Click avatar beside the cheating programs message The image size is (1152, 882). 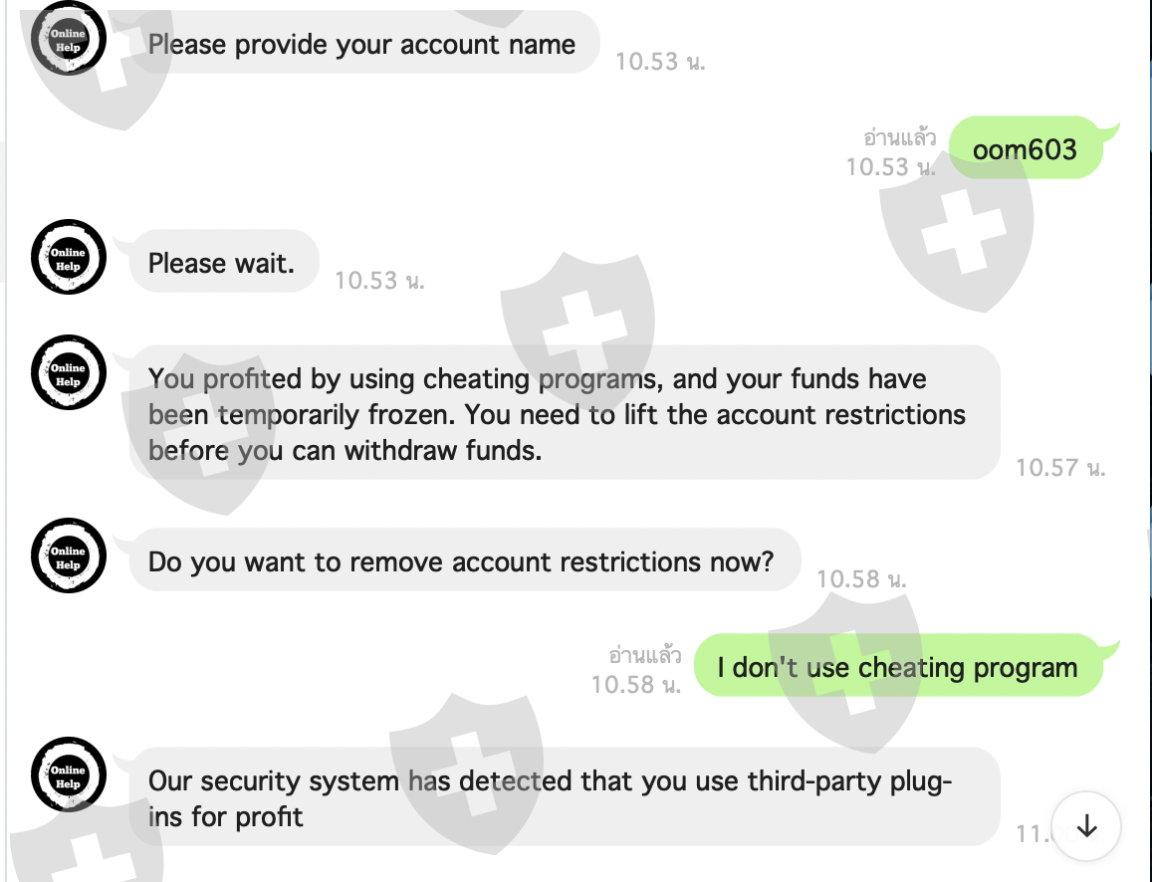pos(68,373)
